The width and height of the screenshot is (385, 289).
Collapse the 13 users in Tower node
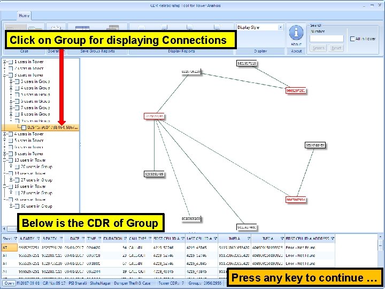[x=4, y=160]
